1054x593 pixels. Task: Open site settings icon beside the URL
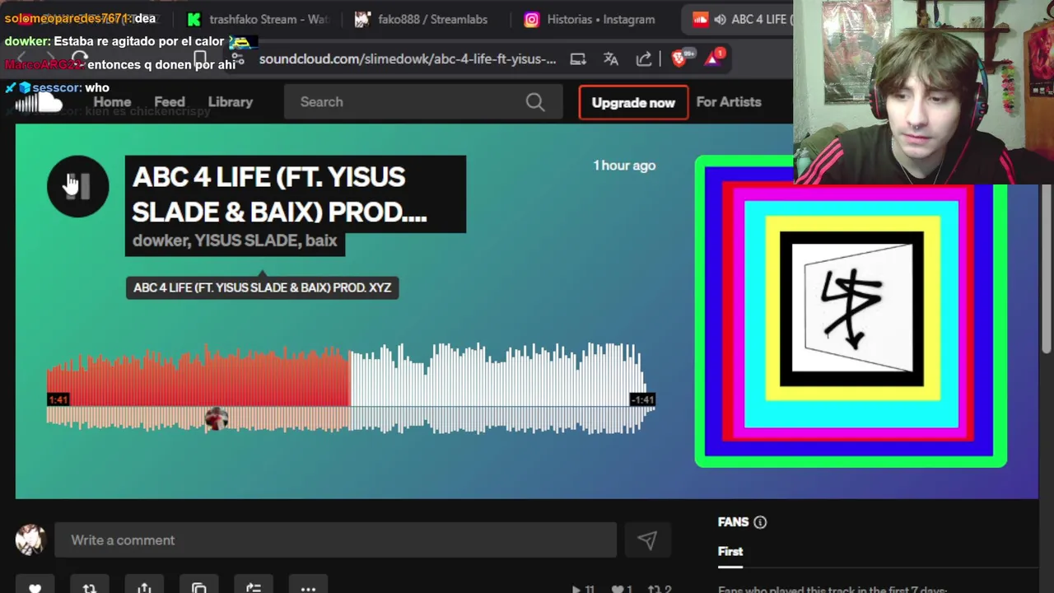point(238,58)
